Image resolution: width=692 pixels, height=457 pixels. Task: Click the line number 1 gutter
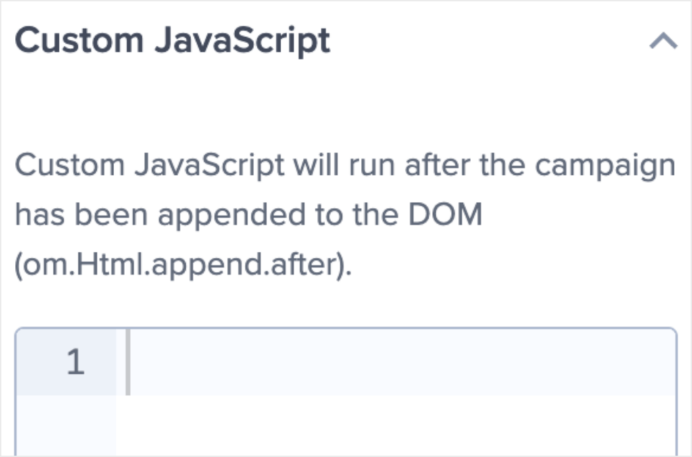(x=74, y=362)
